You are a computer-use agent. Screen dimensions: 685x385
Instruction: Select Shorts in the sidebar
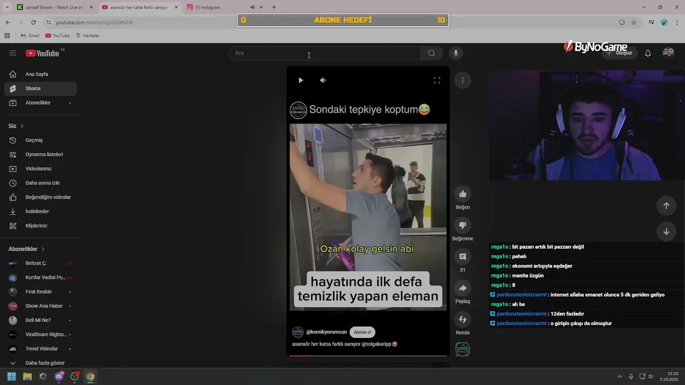click(41, 88)
